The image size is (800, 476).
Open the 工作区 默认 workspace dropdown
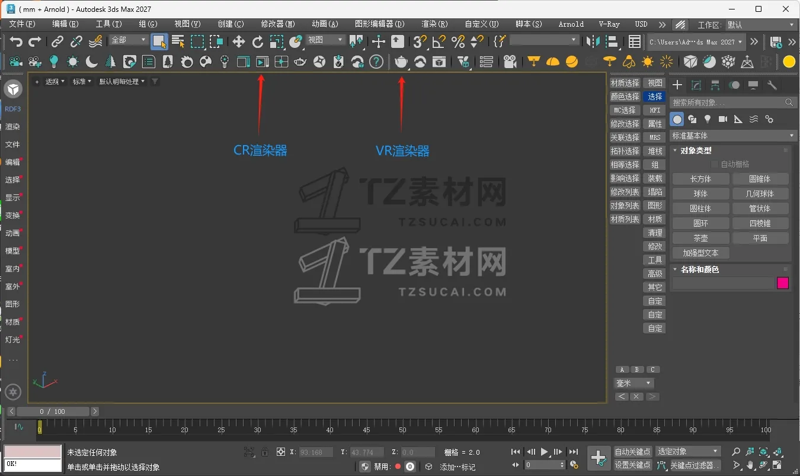click(760, 25)
